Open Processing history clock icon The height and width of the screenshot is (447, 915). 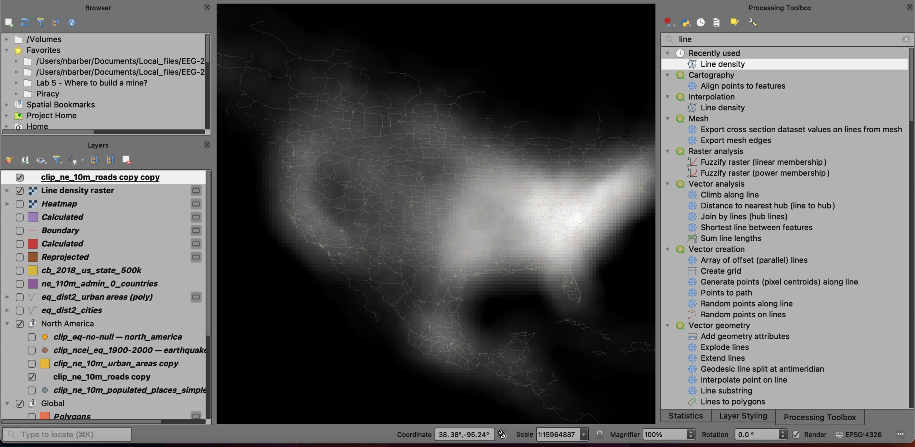point(701,23)
